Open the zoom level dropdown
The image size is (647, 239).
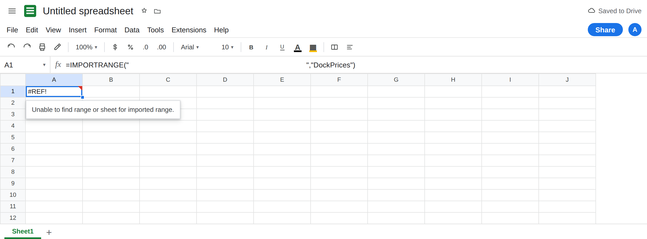(86, 47)
